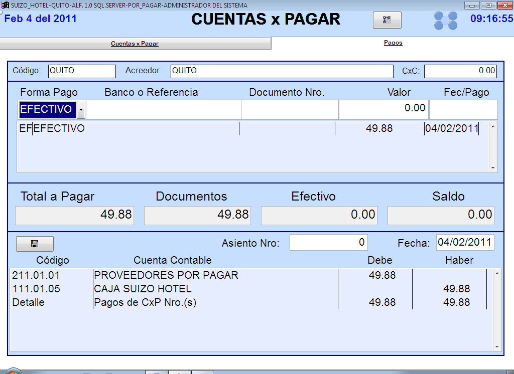The width and height of the screenshot is (514, 374).
Task: Edit the Fecha field showing 04/02/2011
Action: pyautogui.click(x=465, y=243)
